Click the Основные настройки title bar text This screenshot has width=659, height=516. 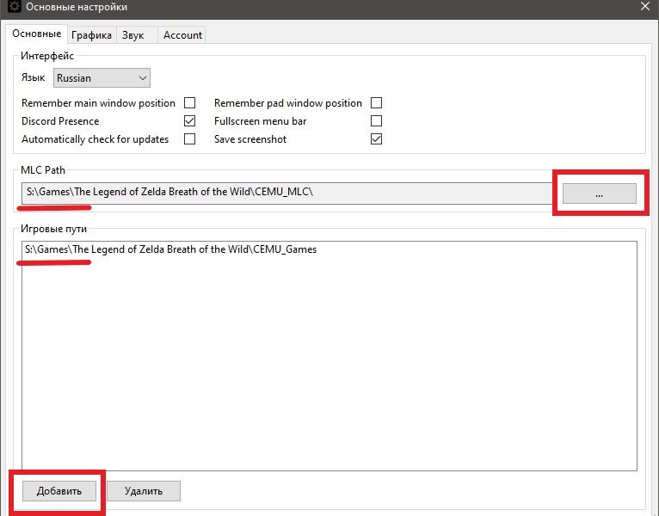[78, 8]
